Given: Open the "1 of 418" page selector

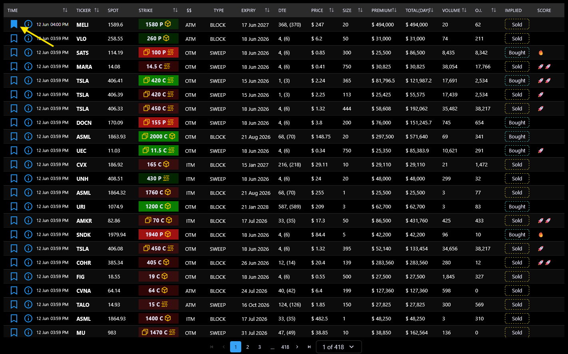Looking at the screenshot, I should (339, 347).
